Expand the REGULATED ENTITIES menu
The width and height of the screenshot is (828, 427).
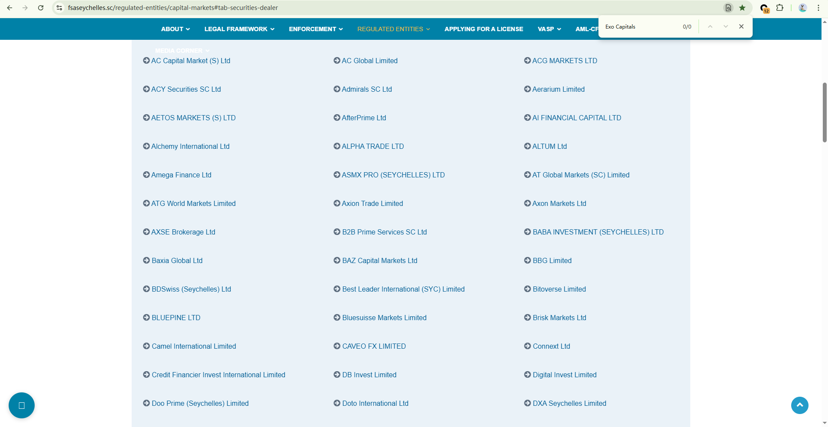coord(394,29)
